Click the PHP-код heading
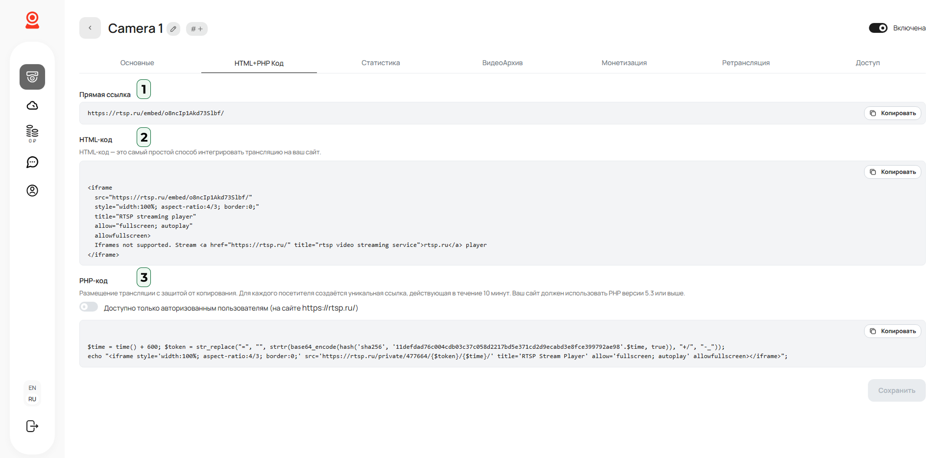Image resolution: width=939 pixels, height=458 pixels. point(94,281)
